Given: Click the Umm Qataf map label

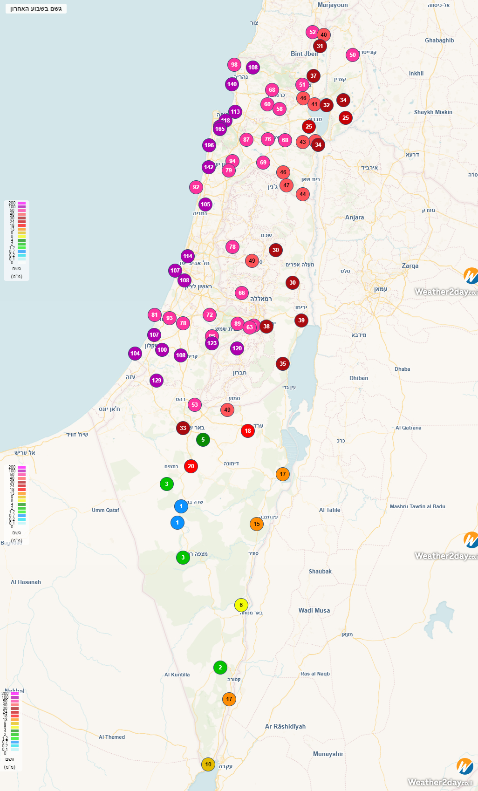Looking at the screenshot, I should click(x=106, y=511).
